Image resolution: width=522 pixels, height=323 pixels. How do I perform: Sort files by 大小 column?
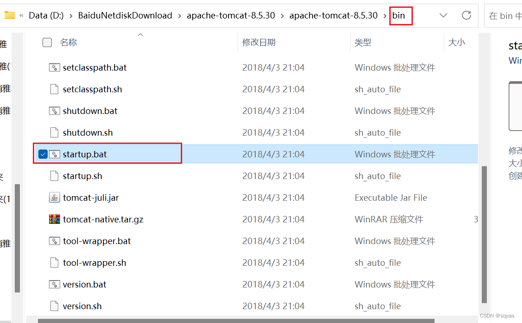coord(456,42)
